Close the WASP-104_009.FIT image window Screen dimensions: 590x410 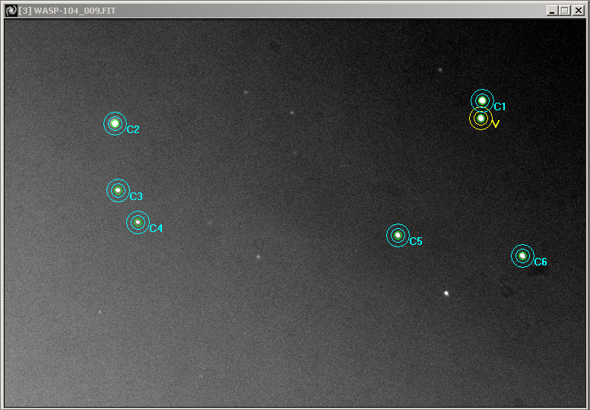578,11
